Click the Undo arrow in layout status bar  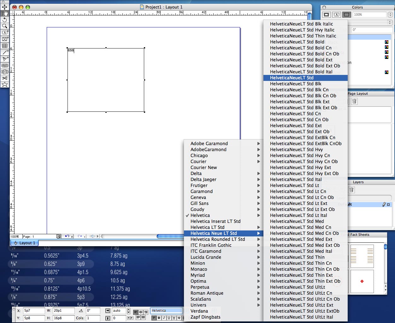67,236
